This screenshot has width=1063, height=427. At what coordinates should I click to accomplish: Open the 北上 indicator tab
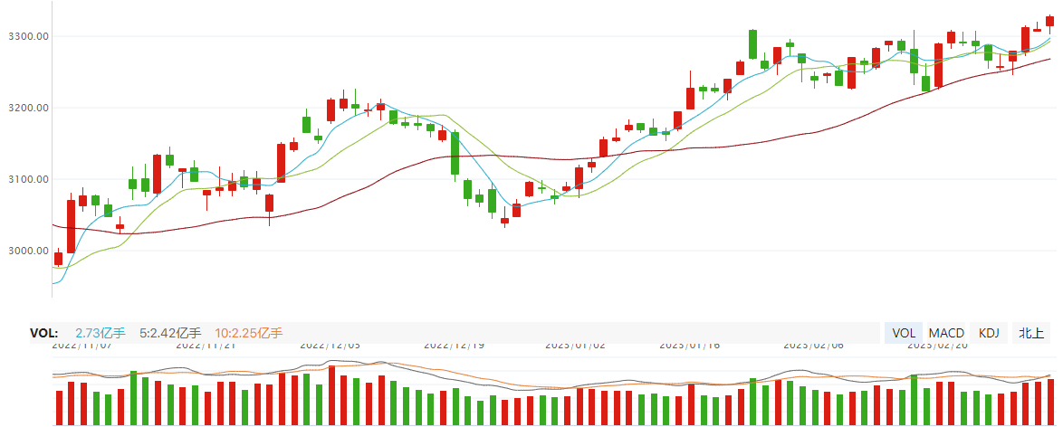(1032, 333)
